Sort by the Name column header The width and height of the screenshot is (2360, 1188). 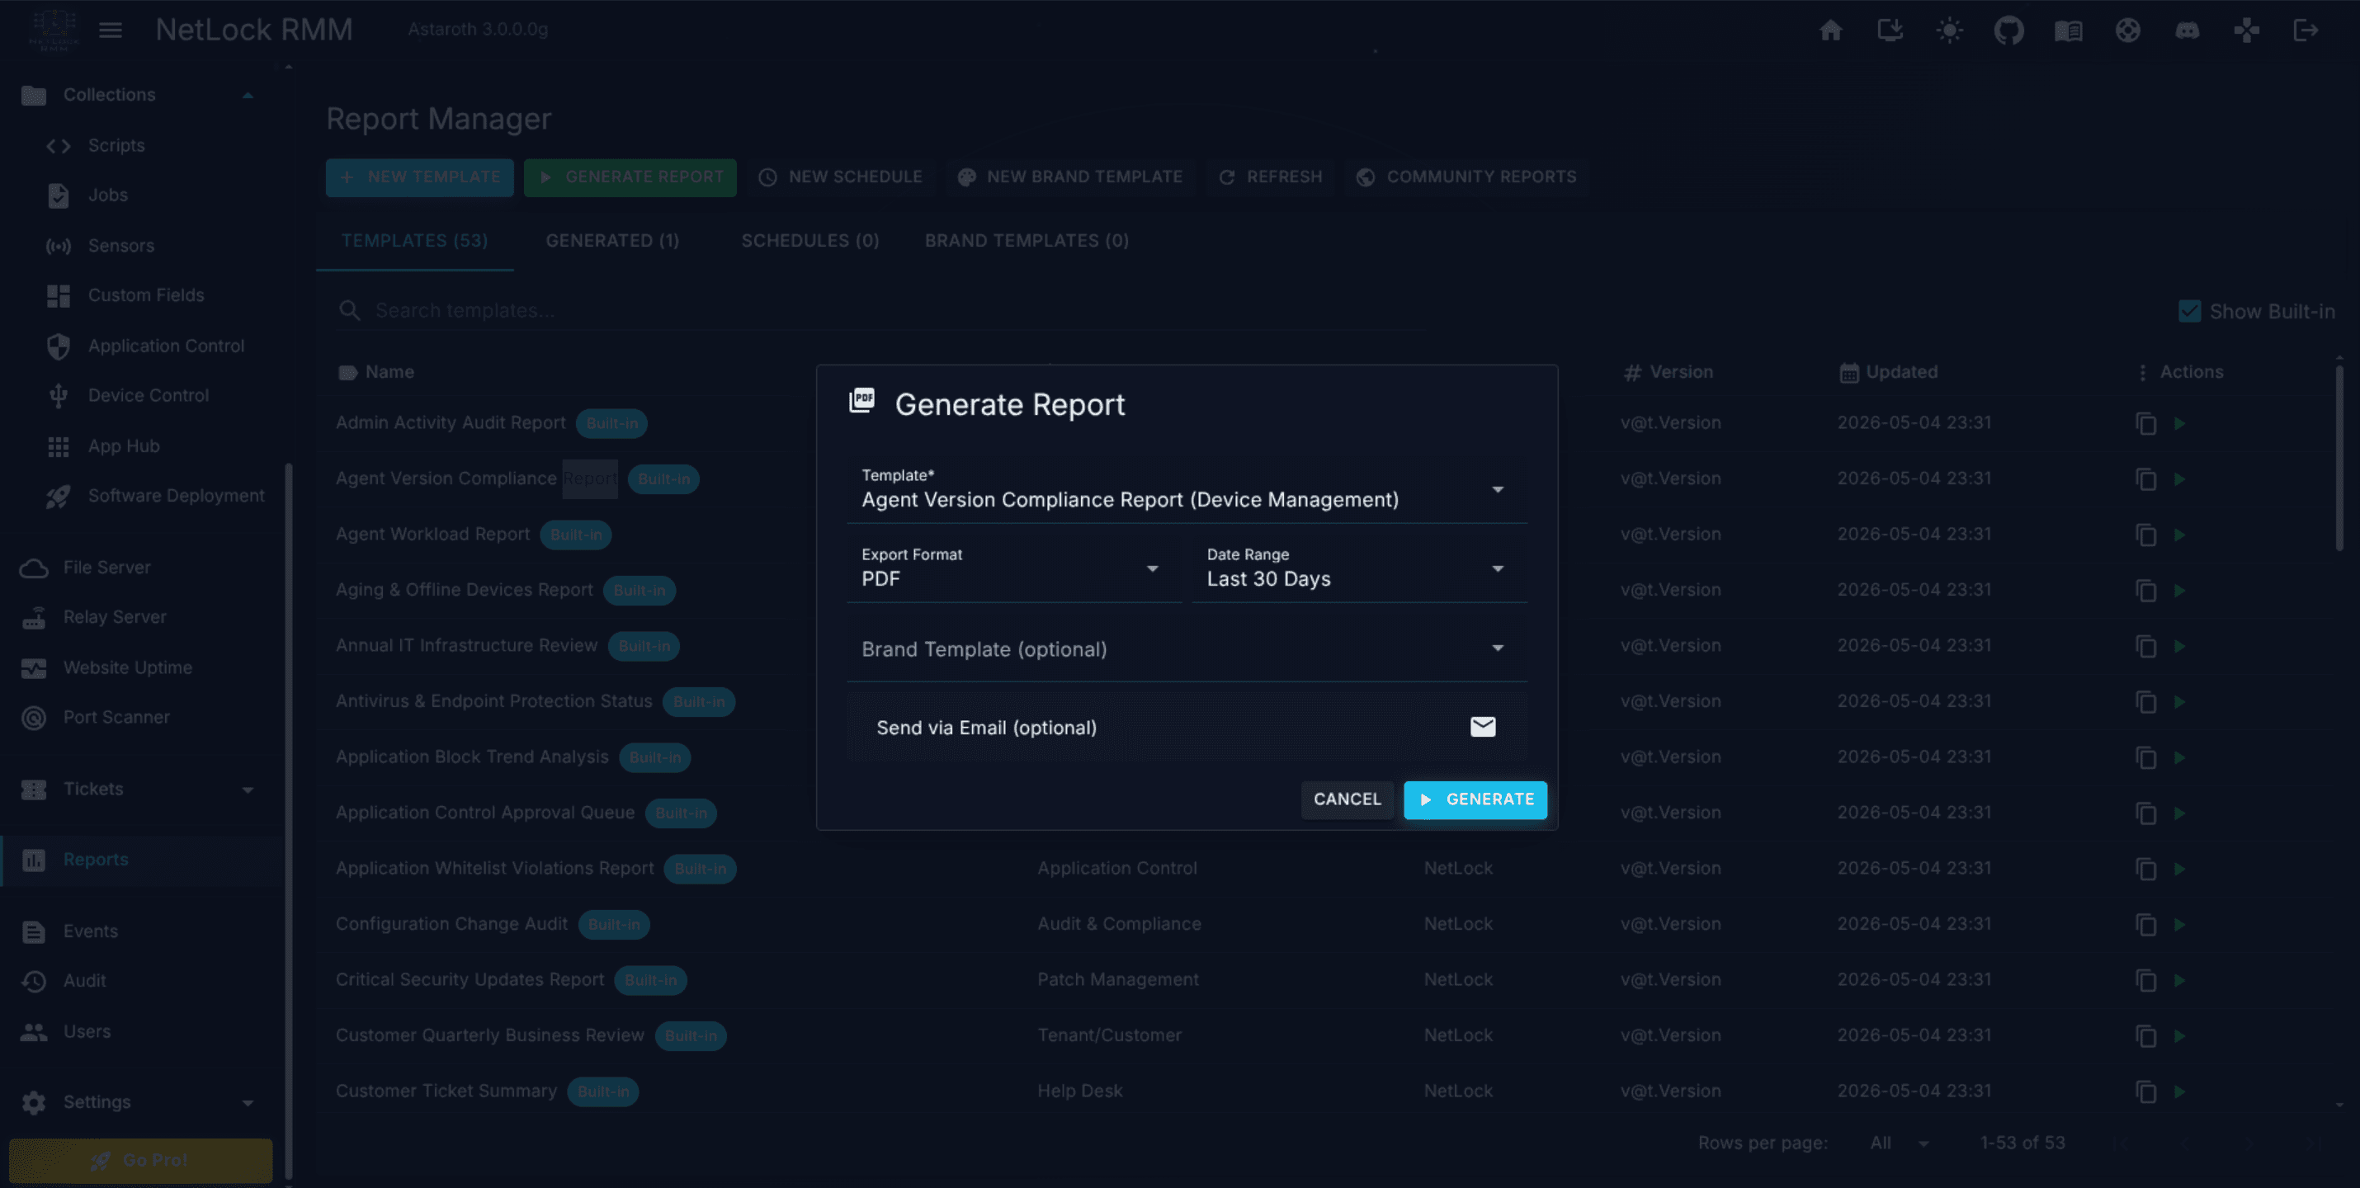[x=389, y=372]
